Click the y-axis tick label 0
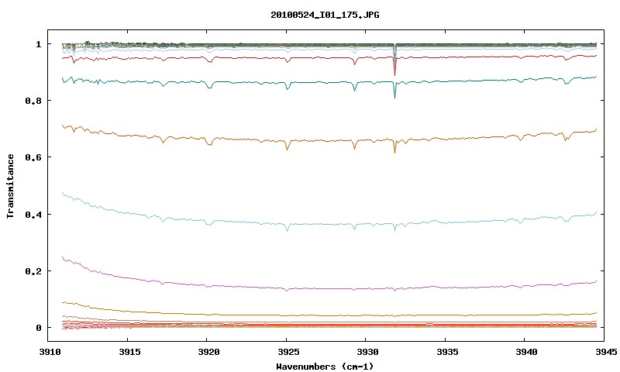The height and width of the screenshot is (372, 620). tap(38, 328)
